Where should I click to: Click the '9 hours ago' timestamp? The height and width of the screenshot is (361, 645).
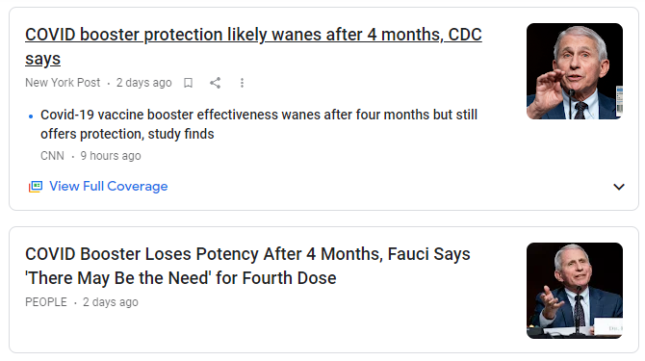click(111, 156)
